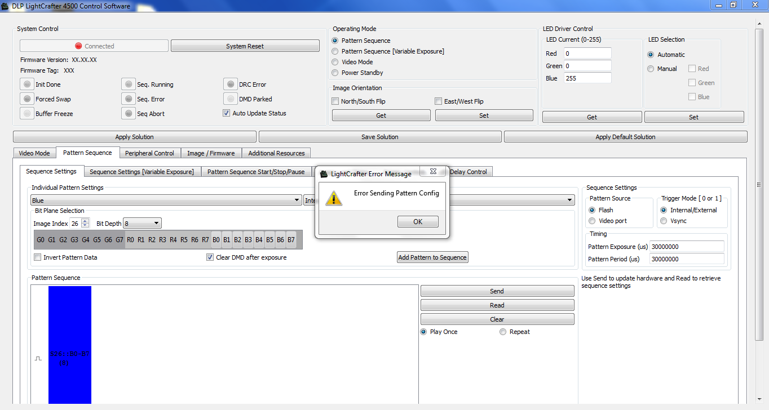Open the Blue LED color dropdown
The width and height of the screenshot is (769, 410).
(166, 200)
